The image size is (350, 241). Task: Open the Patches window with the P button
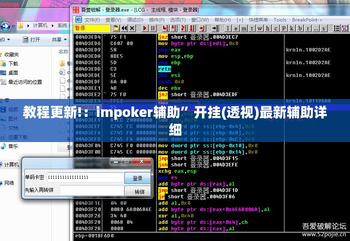click(284, 28)
